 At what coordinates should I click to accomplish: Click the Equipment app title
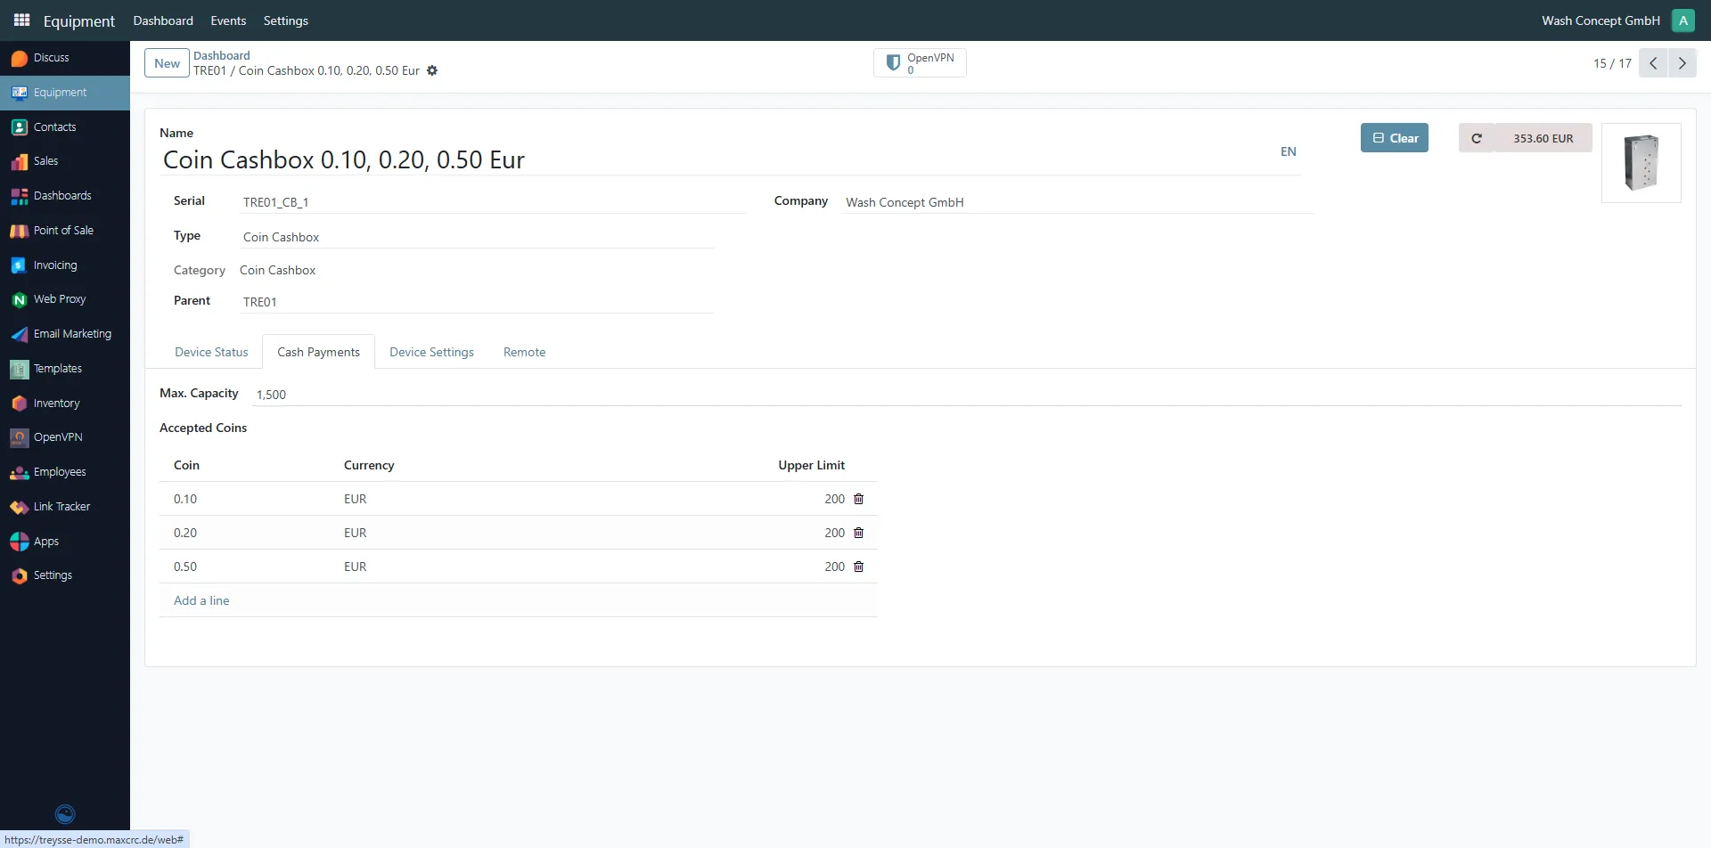tap(79, 20)
